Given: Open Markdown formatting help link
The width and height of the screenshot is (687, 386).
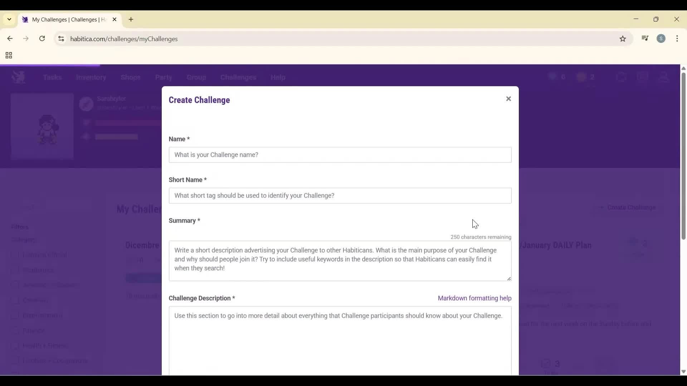Looking at the screenshot, I should [474, 298].
